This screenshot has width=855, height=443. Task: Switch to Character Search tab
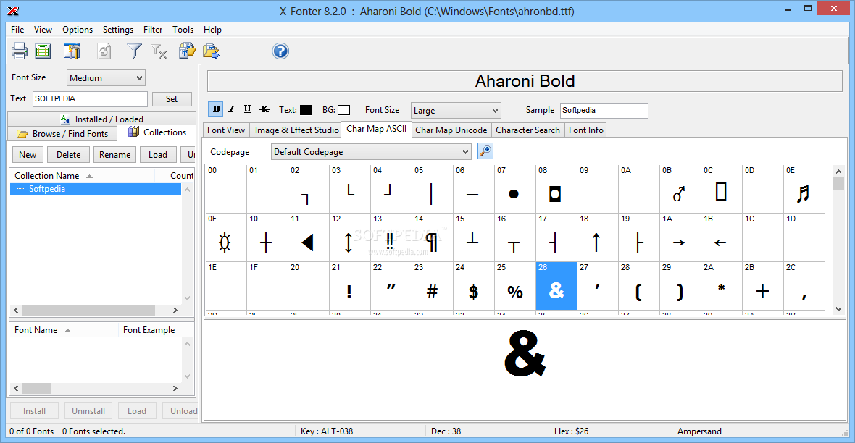click(527, 130)
